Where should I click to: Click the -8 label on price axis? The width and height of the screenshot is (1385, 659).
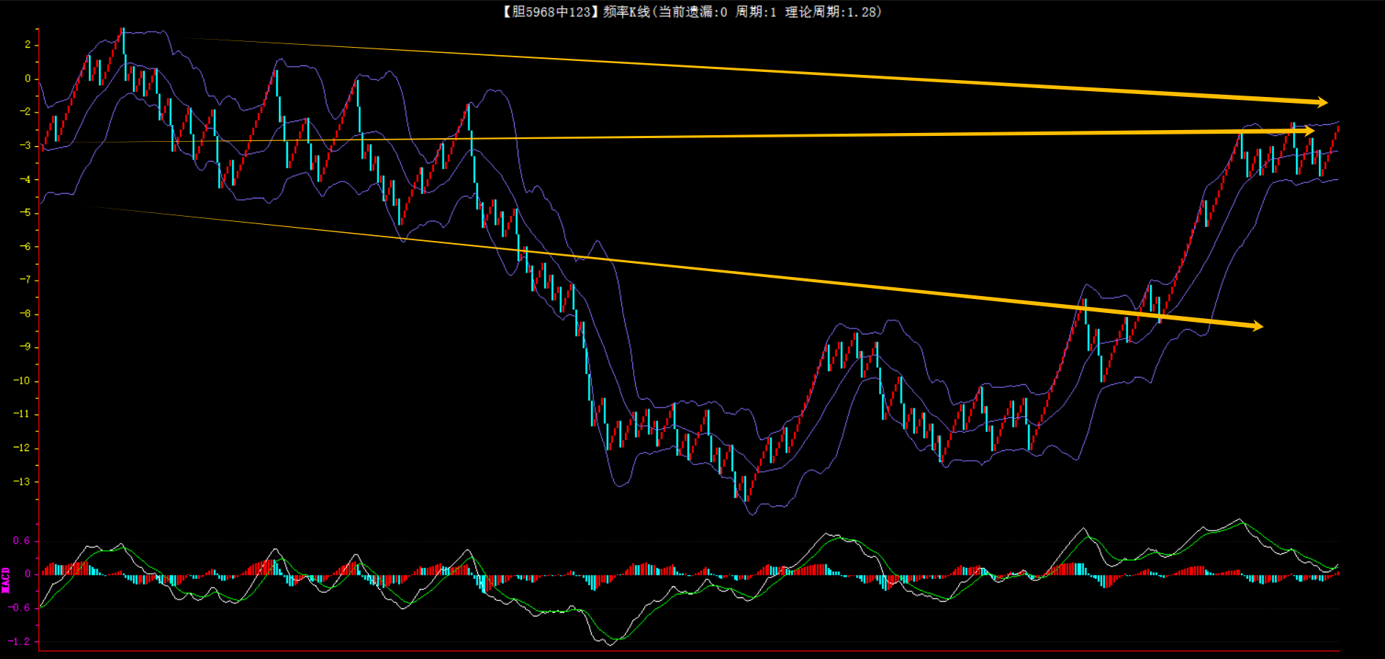tap(25, 314)
